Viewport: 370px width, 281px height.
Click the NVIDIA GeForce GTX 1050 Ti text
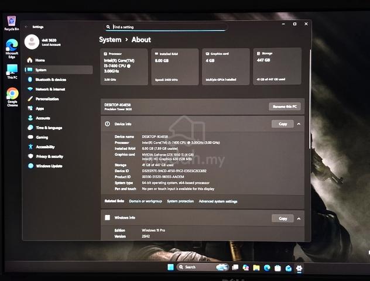[168, 155]
